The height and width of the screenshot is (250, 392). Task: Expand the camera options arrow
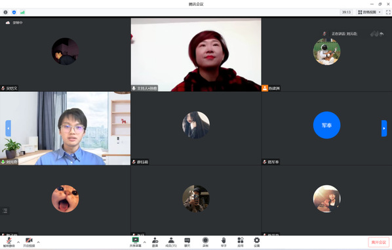38,242
